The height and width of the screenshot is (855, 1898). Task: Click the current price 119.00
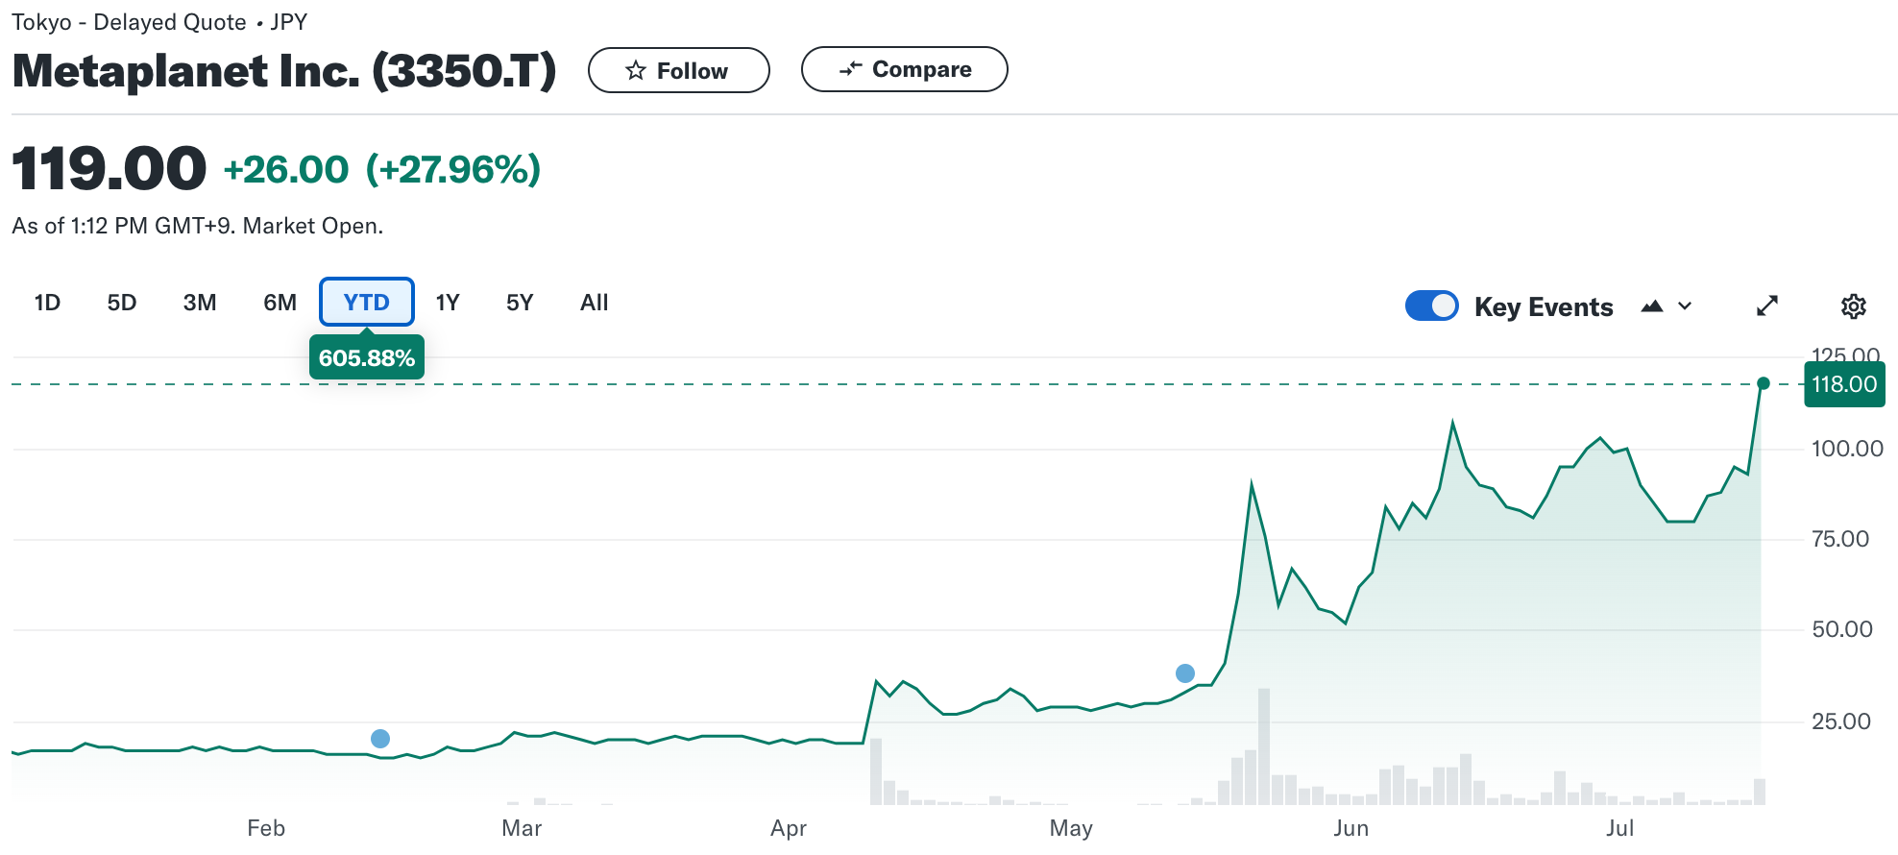pos(109,168)
